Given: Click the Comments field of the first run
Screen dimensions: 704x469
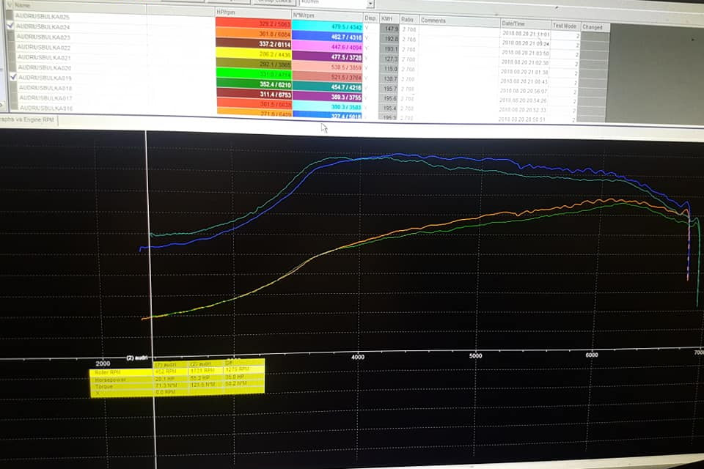Looking at the screenshot, I should (x=458, y=31).
